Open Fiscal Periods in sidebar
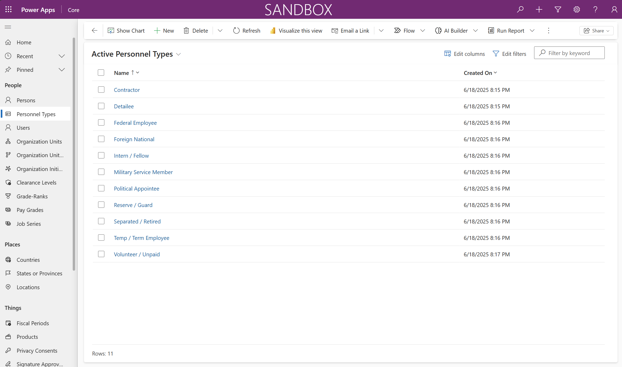The height and width of the screenshot is (367, 622). [35, 323]
